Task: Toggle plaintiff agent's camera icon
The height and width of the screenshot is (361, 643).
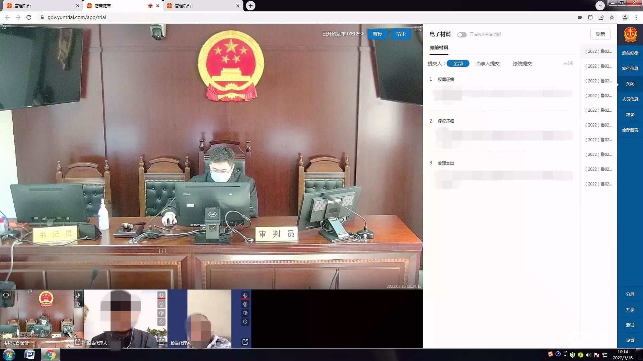Action: 161,304
